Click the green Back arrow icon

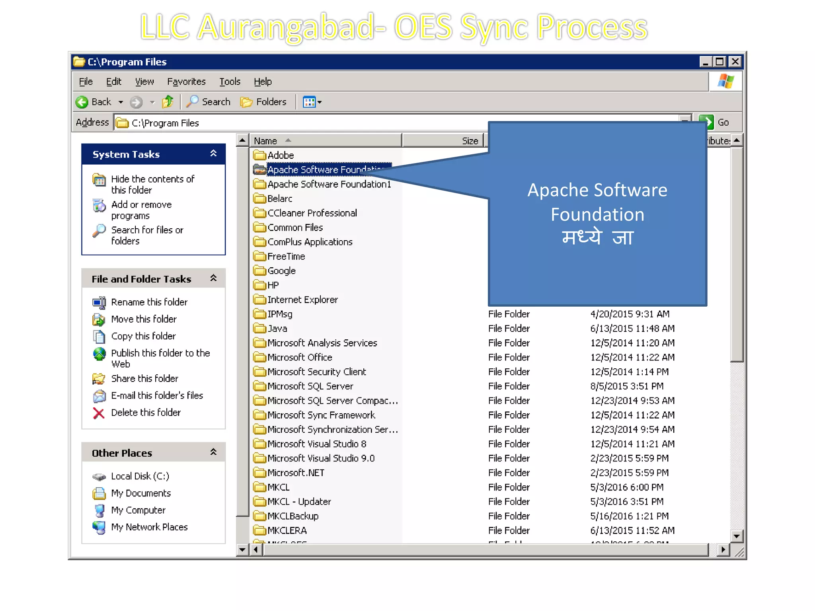click(82, 102)
